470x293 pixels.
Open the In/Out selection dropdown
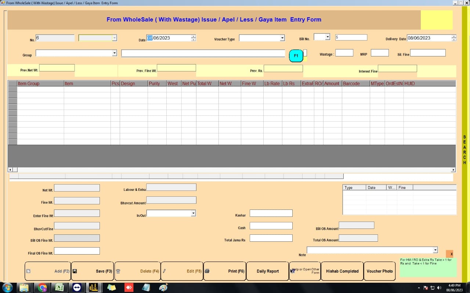(x=193, y=213)
